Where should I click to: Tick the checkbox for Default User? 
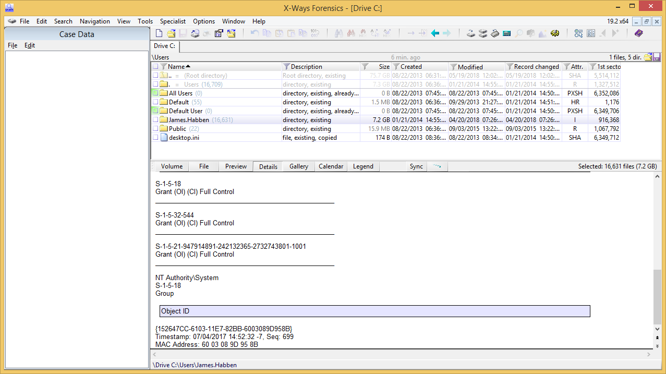(x=155, y=111)
